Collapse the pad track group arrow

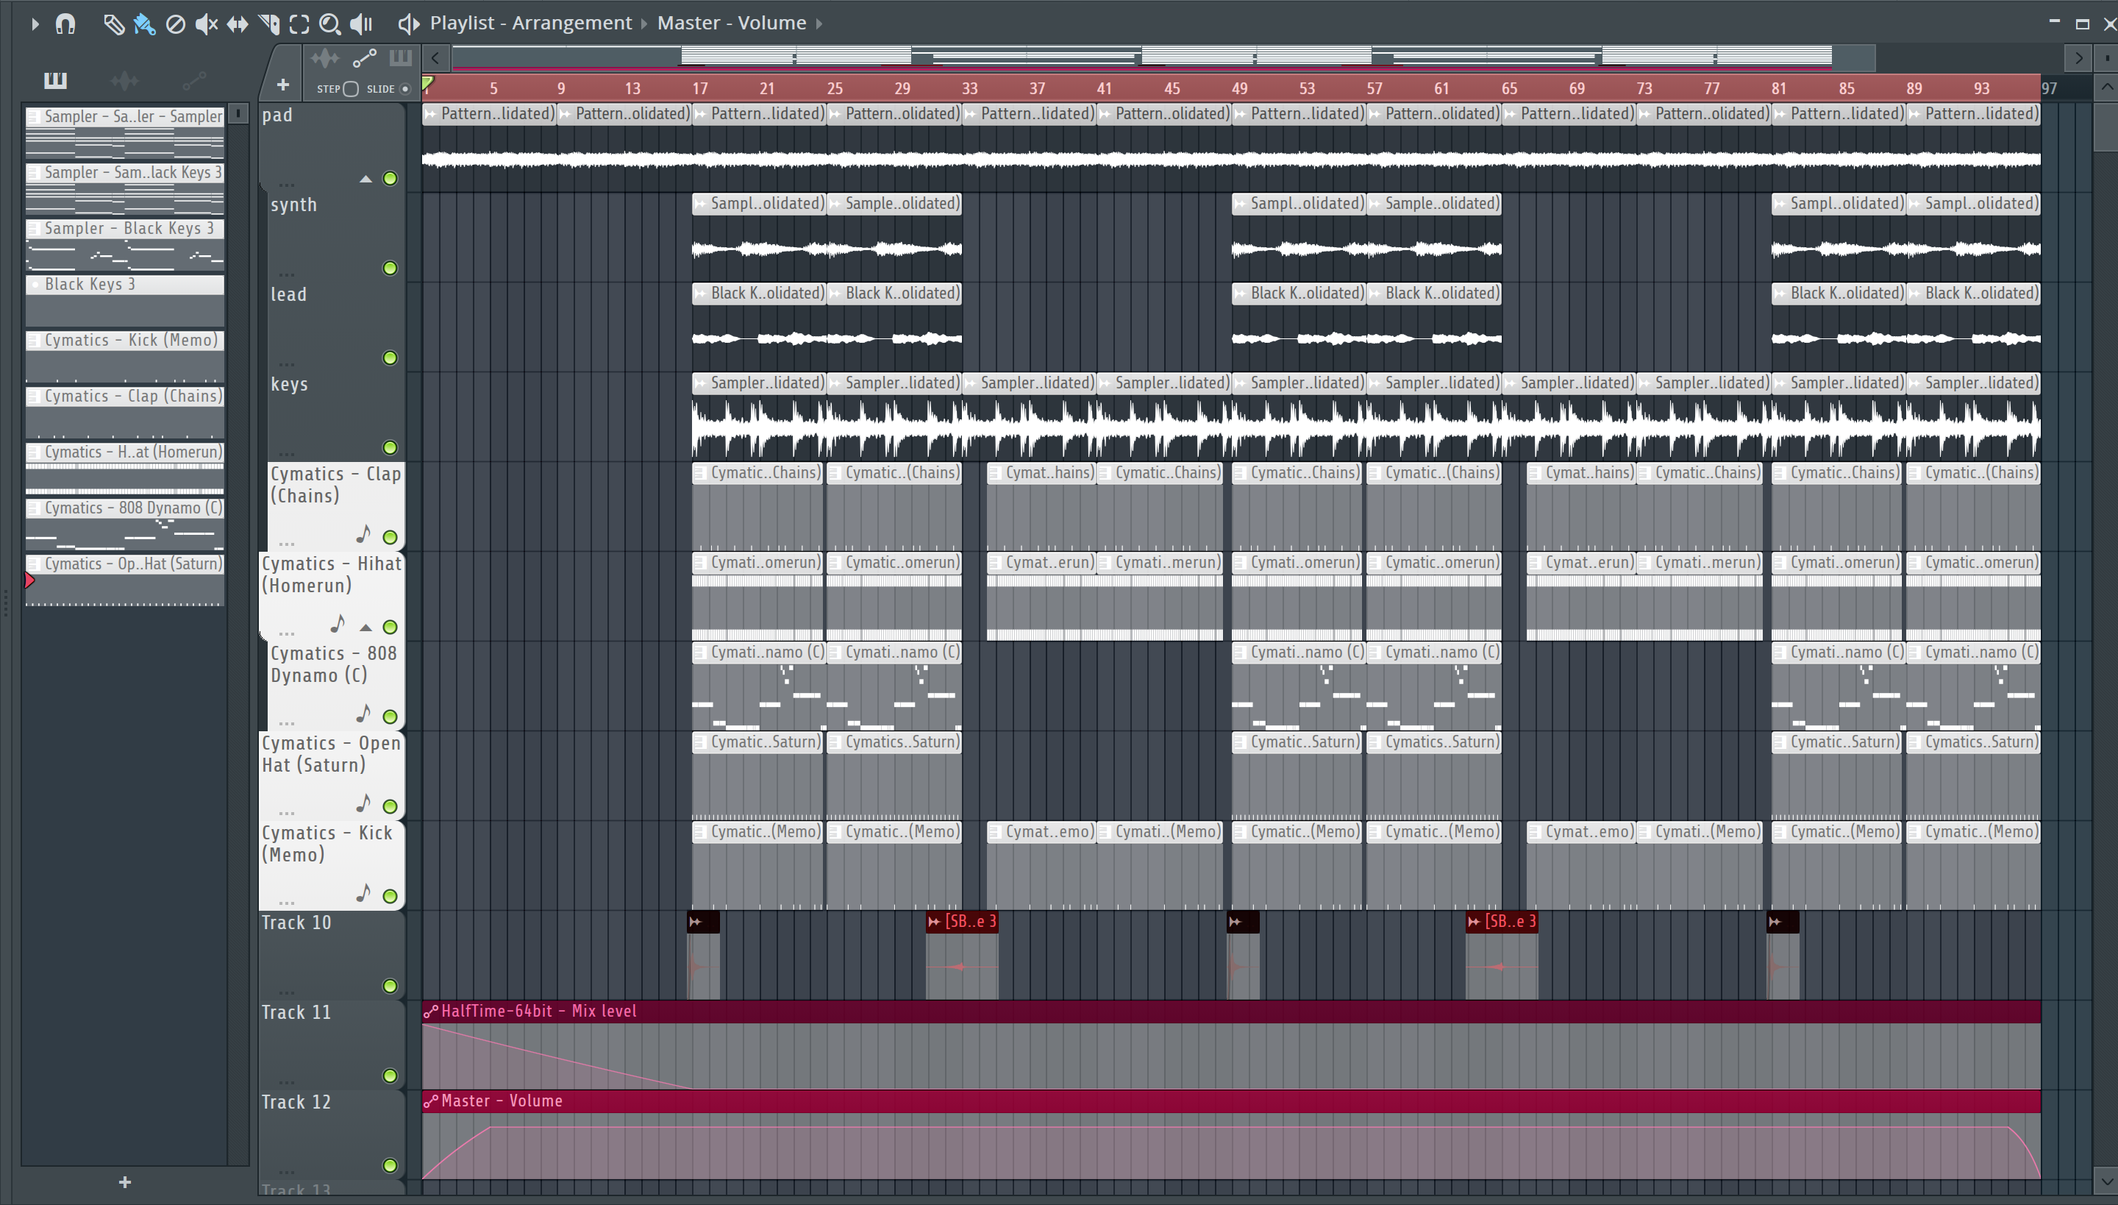click(x=366, y=179)
